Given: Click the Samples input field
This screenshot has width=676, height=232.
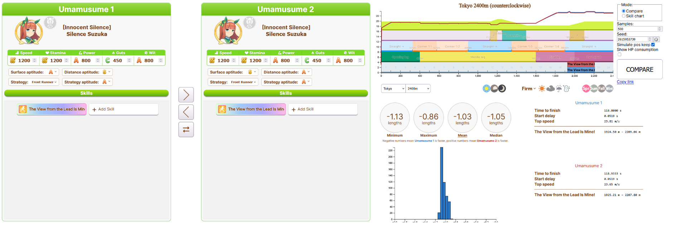Looking at the screenshot, I should pyautogui.click(x=639, y=29).
